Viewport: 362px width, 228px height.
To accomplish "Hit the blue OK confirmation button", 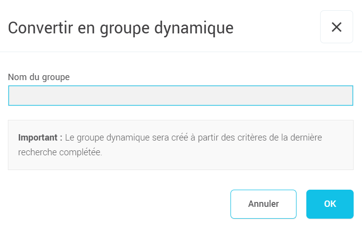I will (329, 204).
